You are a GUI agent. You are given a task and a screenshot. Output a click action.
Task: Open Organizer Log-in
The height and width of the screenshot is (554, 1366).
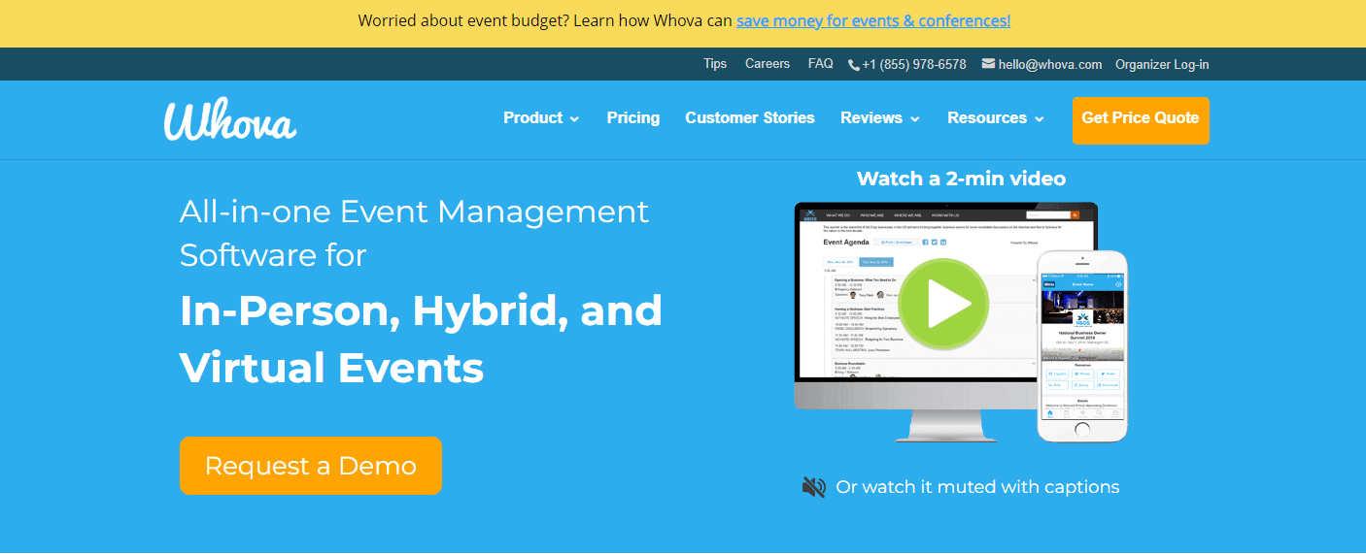(1162, 65)
